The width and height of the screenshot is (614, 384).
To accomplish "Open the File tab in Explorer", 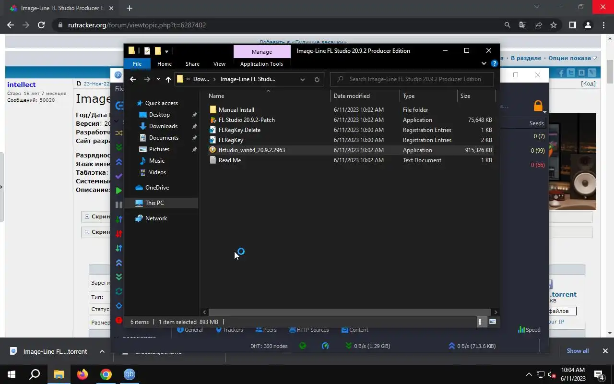I will coord(137,64).
